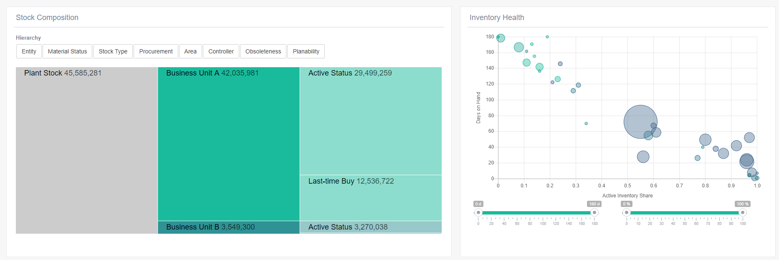Click the Material Status hierarchy button
This screenshot has height=260, width=779.
67,51
